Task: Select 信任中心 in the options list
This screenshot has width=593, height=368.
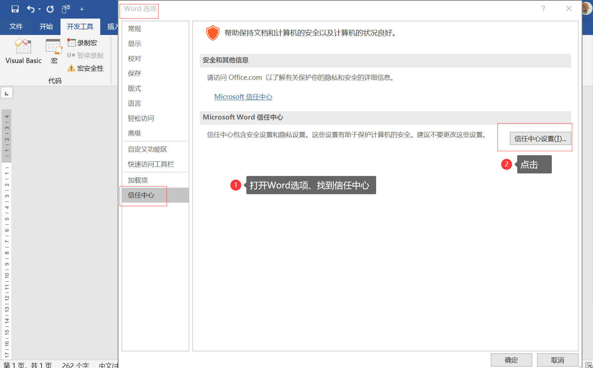Action: pyautogui.click(x=155, y=195)
